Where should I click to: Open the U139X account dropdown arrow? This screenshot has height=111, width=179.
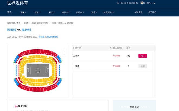(154, 3)
